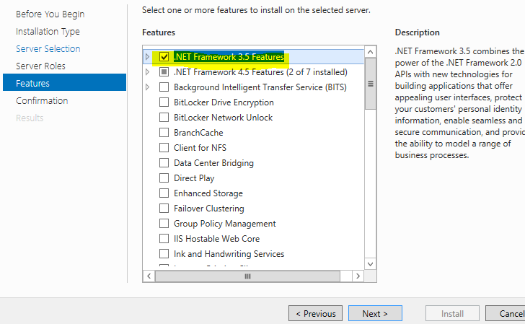Select the Failover Clustering label

208,209
